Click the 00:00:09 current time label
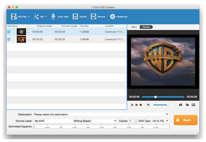 tap(134, 97)
